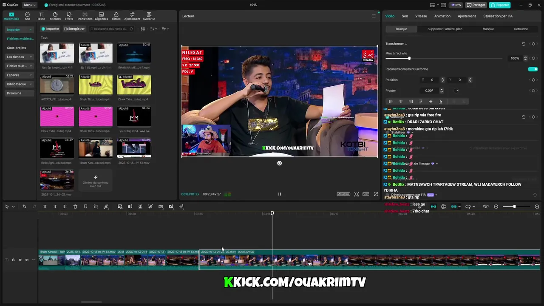Click the Exporter button
The image size is (544, 306).
(499, 5)
